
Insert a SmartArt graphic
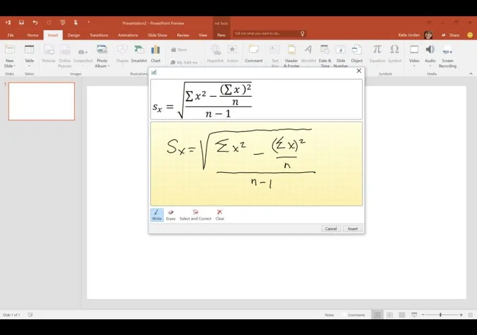pos(139,55)
